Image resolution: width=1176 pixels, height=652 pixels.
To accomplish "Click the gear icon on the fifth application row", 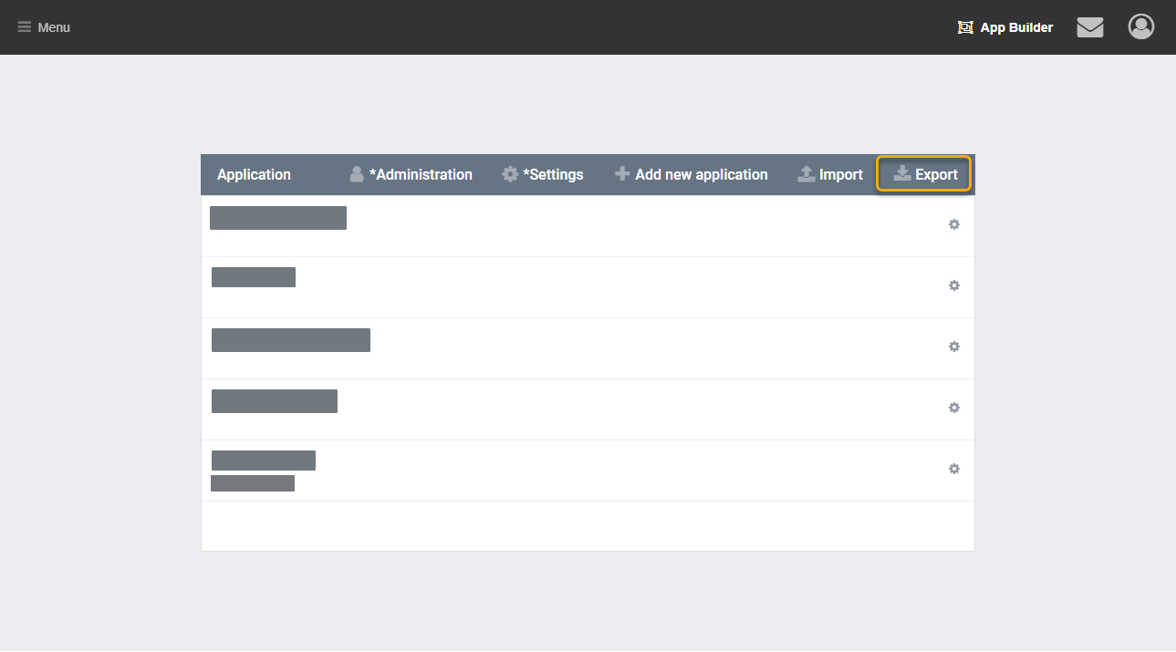I will click(954, 469).
